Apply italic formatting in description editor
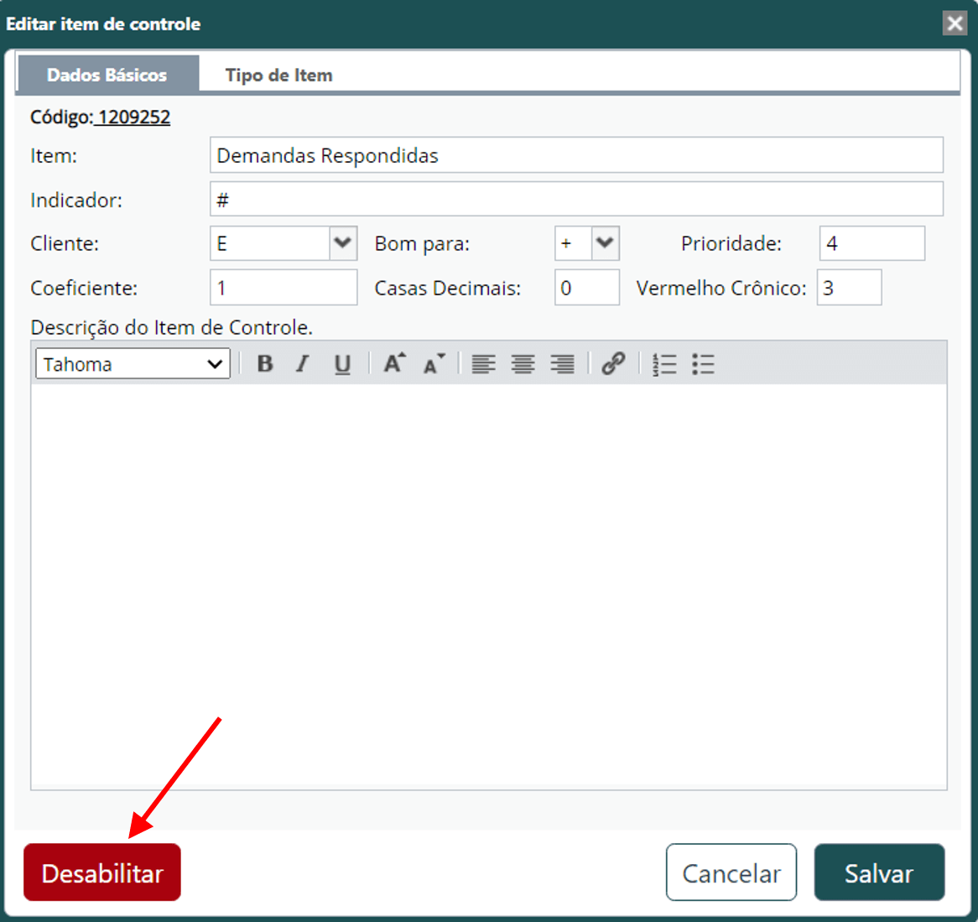The height and width of the screenshot is (922, 978). [x=303, y=364]
